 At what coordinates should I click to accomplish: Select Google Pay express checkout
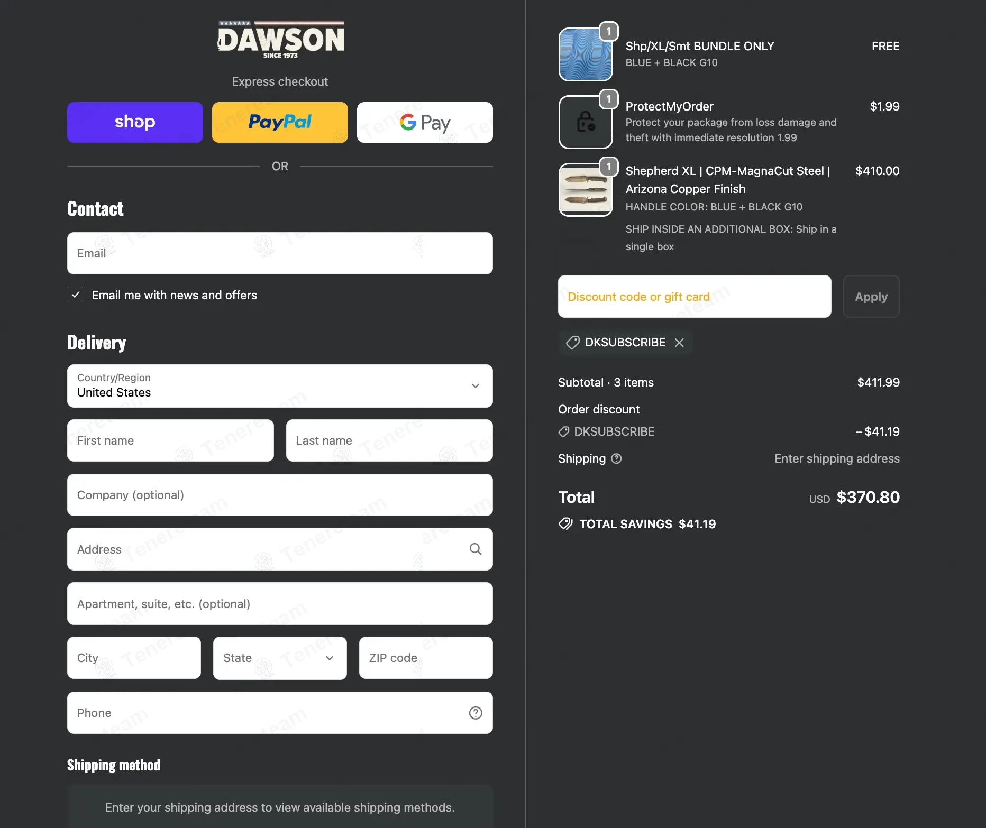(x=425, y=122)
